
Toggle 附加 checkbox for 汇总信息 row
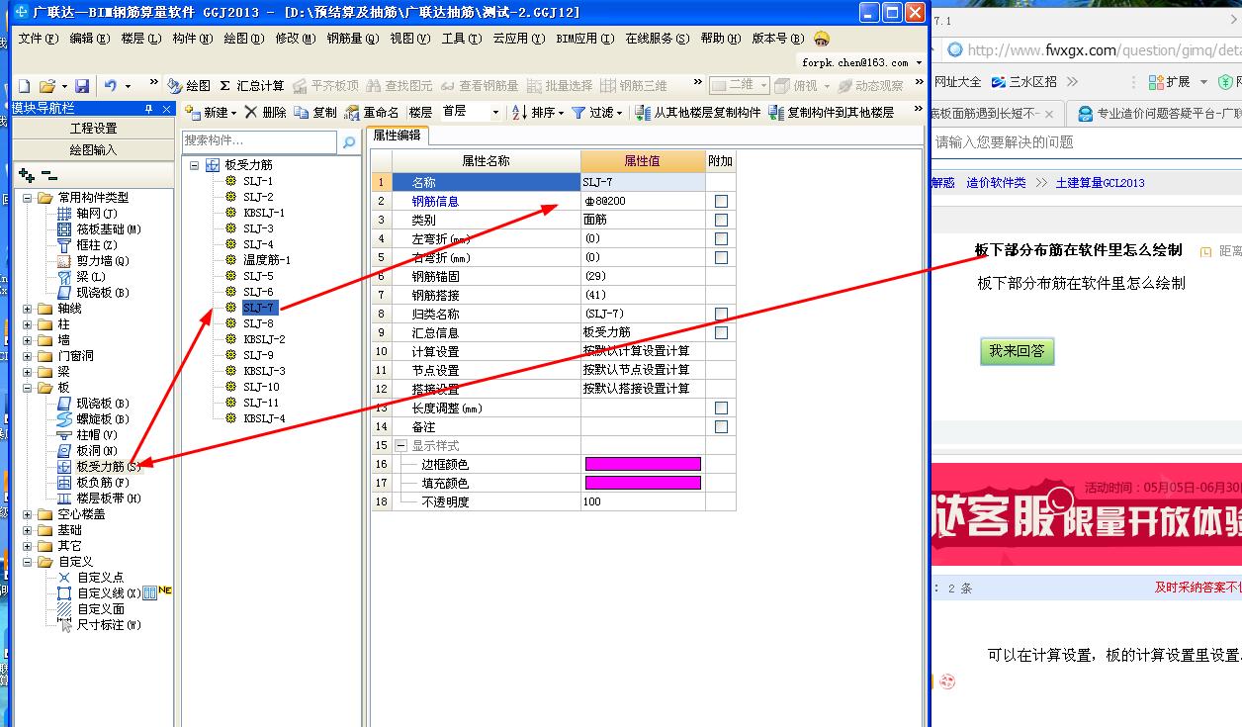[721, 332]
